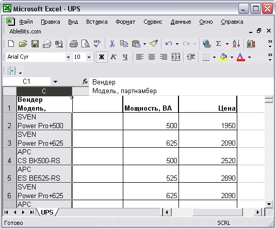This screenshot has width=276, height=229.
Task: Click the AbleBits.com menu item
Action: coord(25,31)
